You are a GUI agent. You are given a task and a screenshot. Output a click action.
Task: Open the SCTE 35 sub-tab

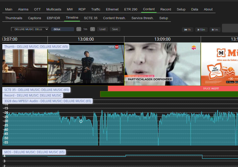[91, 18]
